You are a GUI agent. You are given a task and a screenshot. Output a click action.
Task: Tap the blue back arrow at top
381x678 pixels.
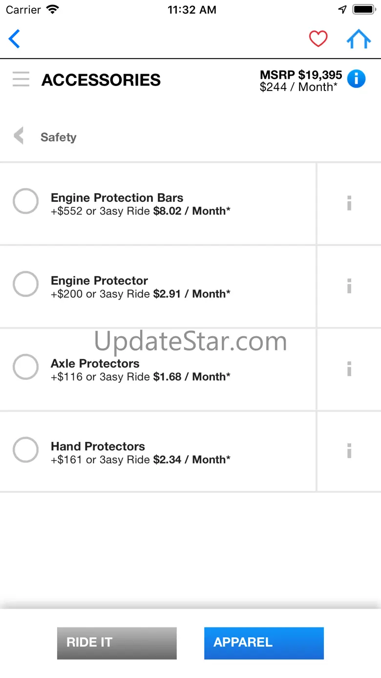(15, 39)
